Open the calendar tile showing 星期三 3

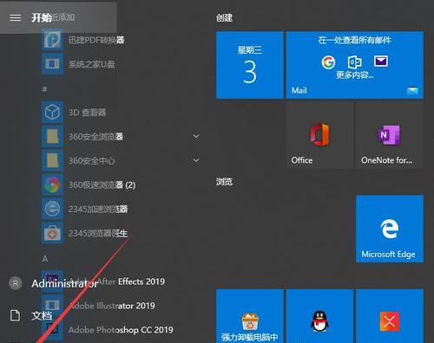250,65
